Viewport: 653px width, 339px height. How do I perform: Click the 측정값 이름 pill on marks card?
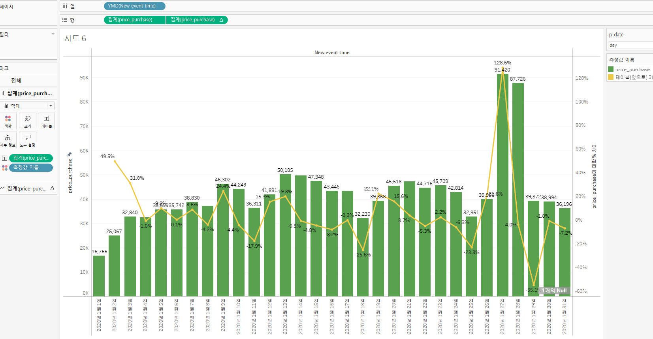click(x=31, y=168)
